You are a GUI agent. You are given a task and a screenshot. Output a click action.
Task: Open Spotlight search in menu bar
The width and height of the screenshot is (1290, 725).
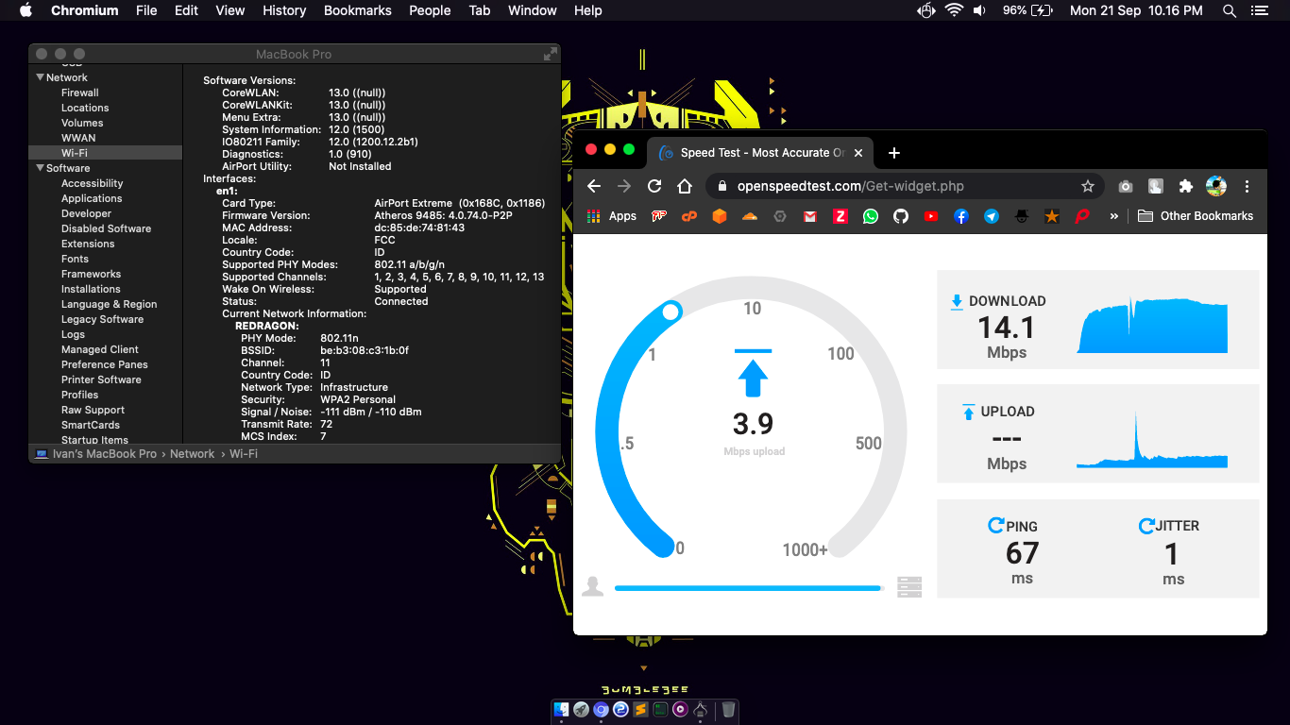tap(1229, 10)
